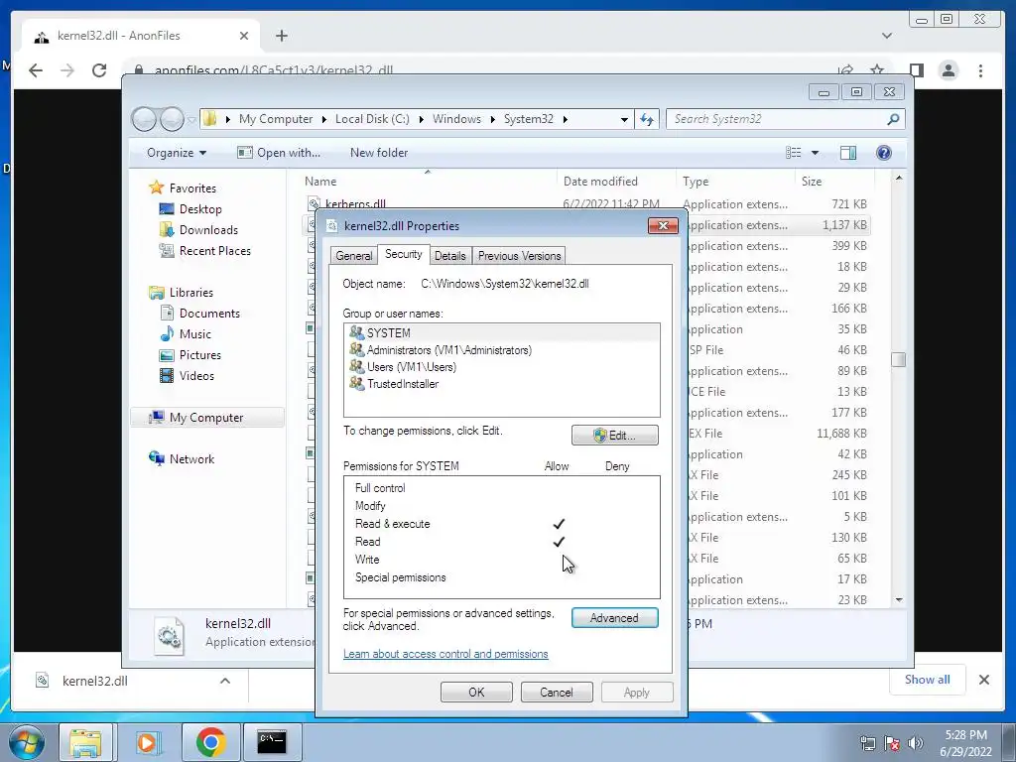Click the Explorer search magnifier icon
Screen dimensions: 1016x762
click(x=893, y=119)
